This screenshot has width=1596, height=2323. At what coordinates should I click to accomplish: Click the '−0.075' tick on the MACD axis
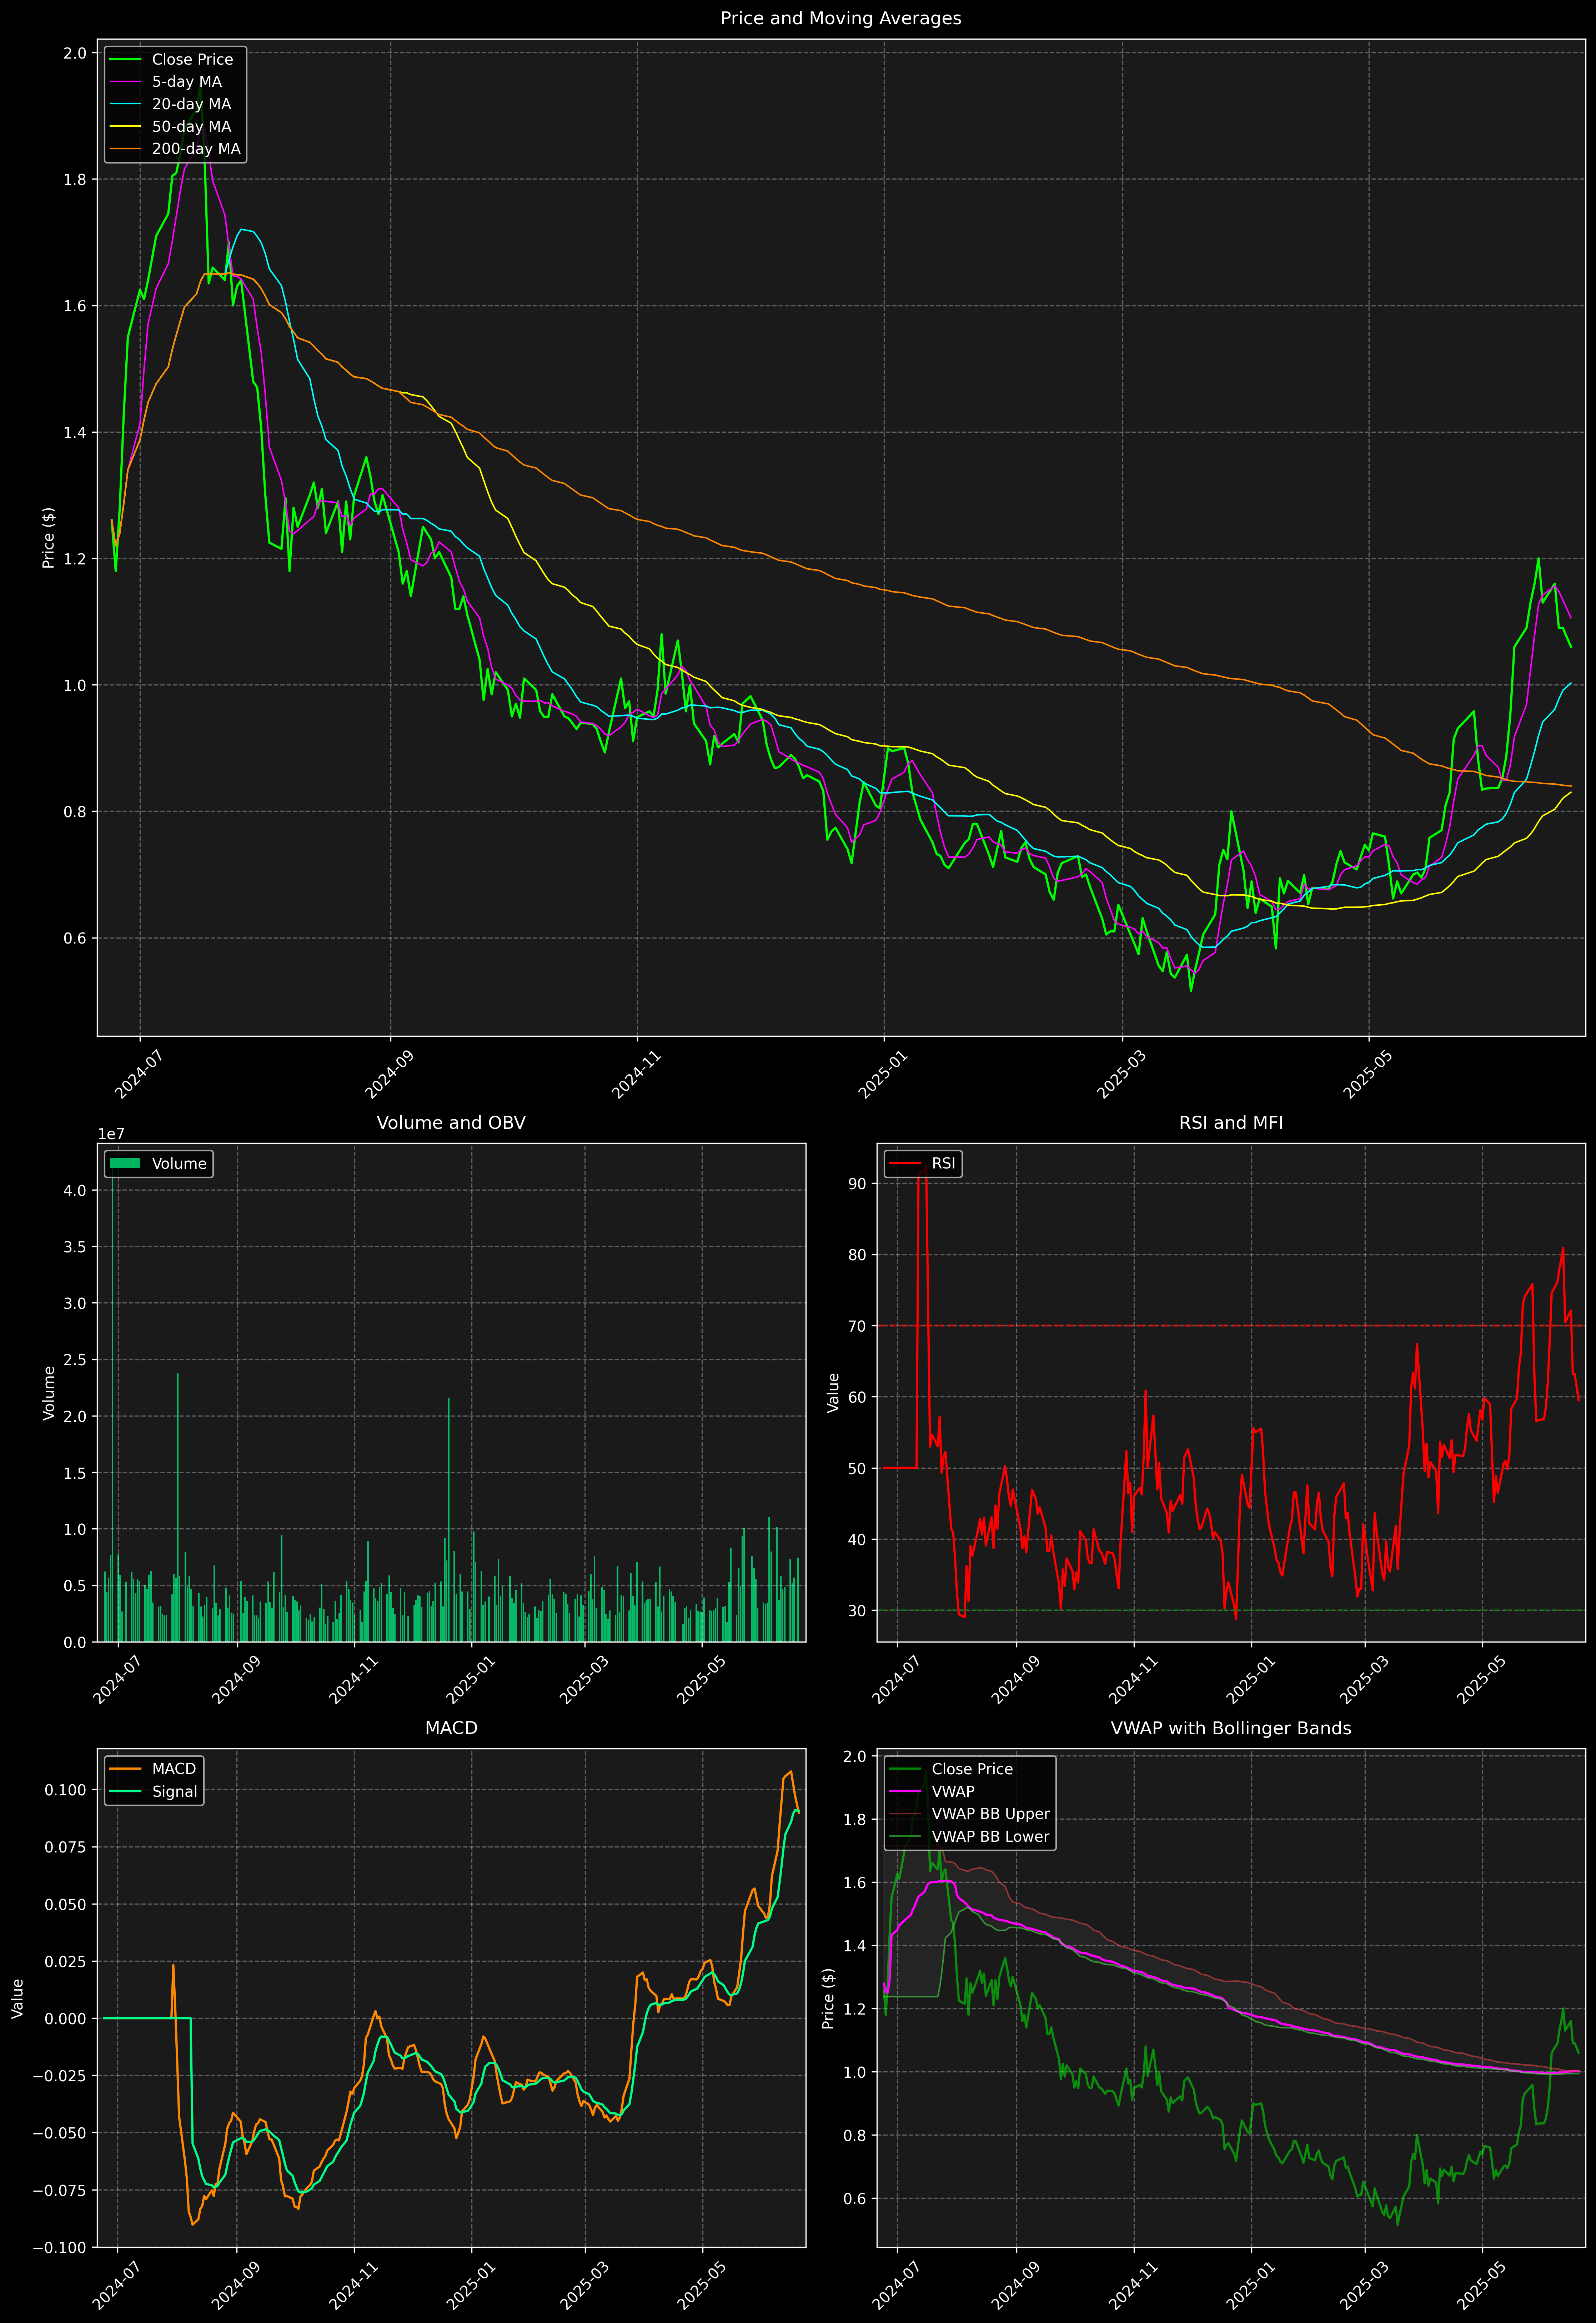pos(60,2191)
